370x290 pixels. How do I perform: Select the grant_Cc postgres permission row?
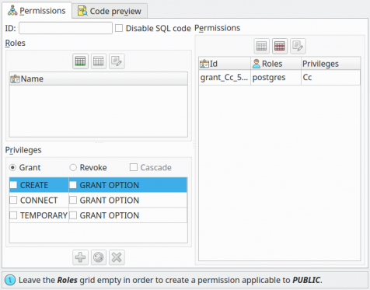pos(279,77)
